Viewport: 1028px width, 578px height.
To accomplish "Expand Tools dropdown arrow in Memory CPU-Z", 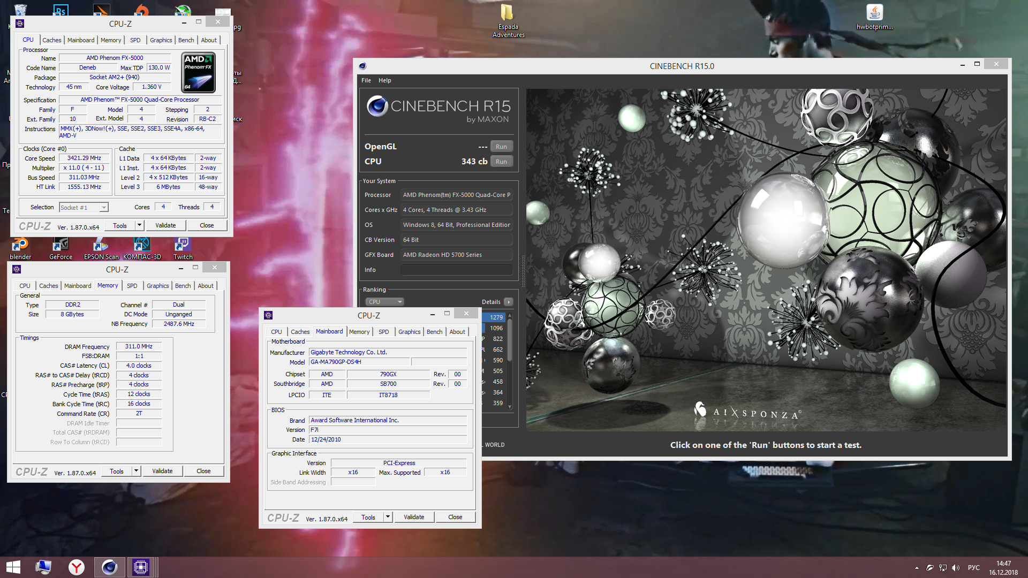I will point(136,471).
